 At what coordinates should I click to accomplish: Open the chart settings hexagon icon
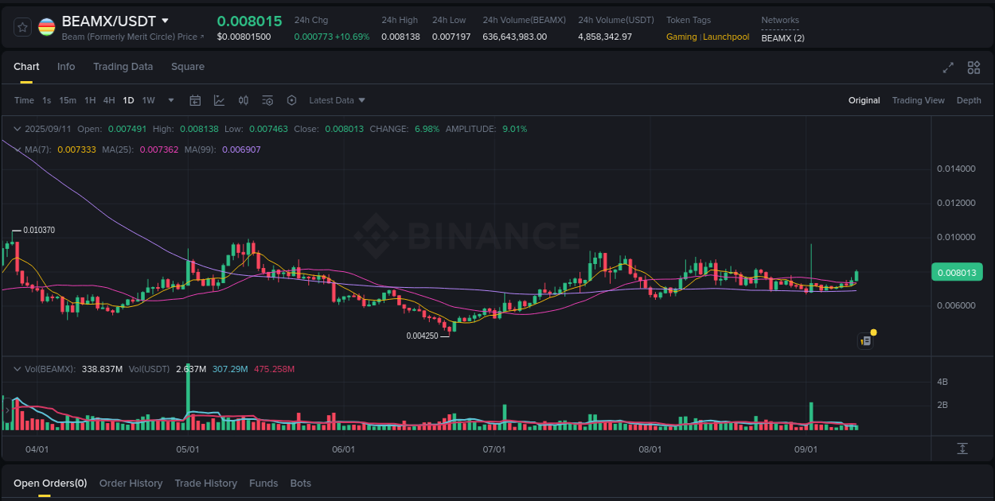click(x=291, y=100)
